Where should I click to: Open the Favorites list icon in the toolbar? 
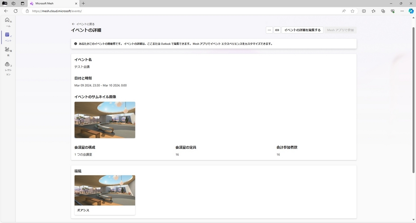click(373, 11)
